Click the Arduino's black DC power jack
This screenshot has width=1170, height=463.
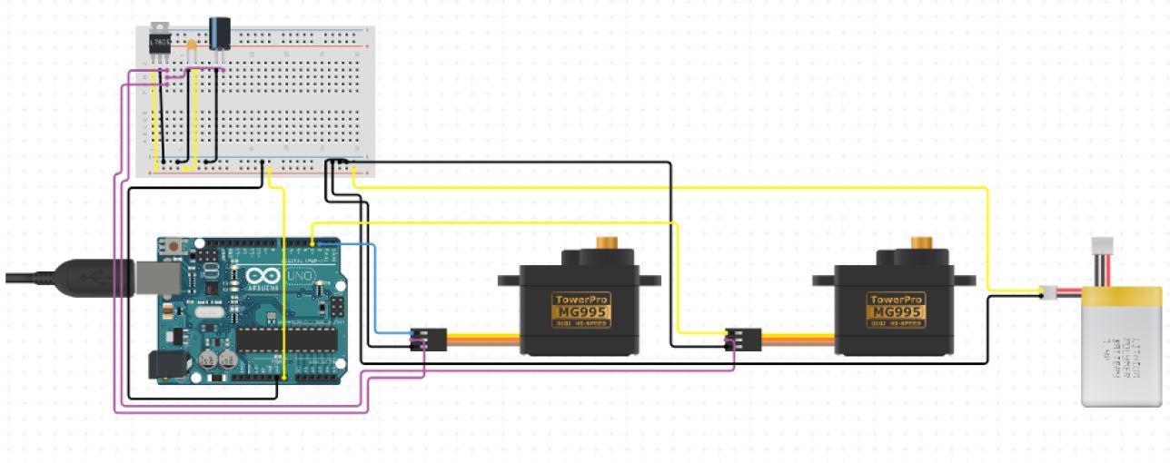pos(169,364)
